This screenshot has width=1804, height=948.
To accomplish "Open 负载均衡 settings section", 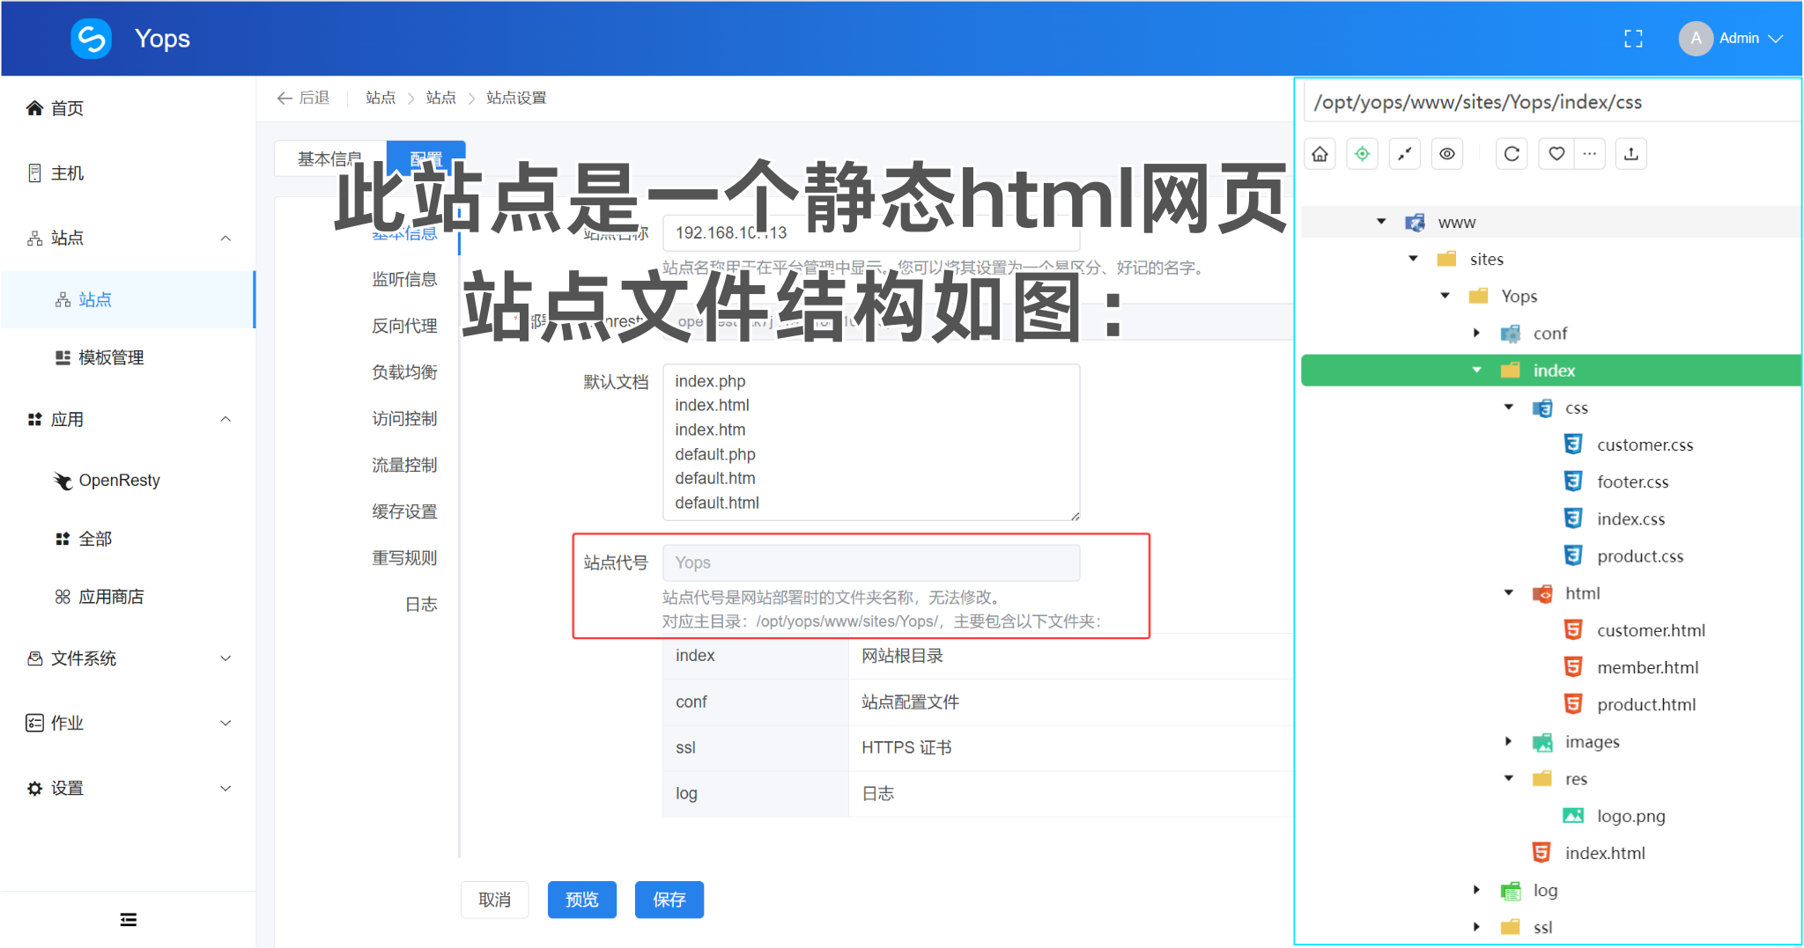I will pos(404,372).
